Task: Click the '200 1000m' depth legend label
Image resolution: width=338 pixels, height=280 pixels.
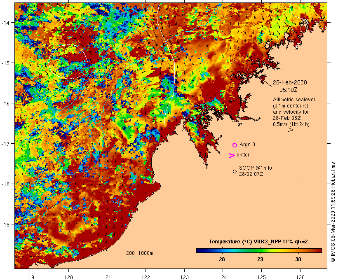Action: coord(140,253)
